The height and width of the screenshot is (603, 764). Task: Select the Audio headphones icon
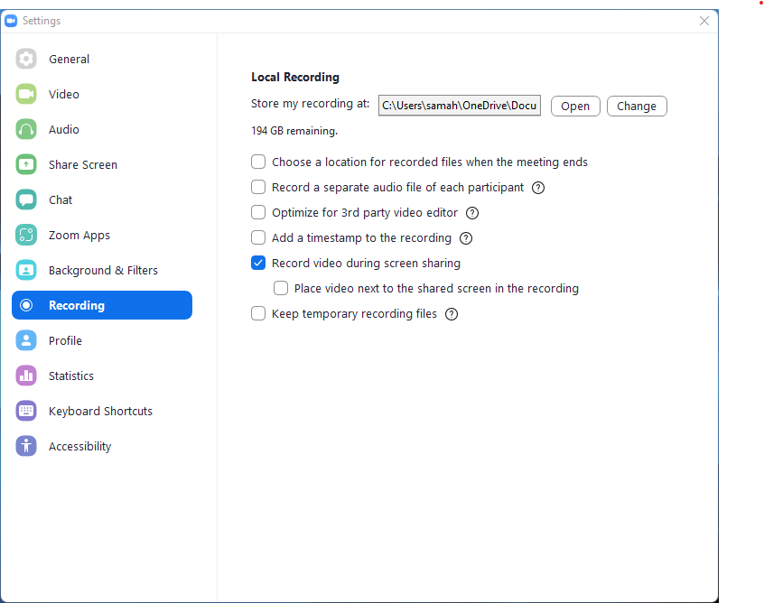coord(25,129)
